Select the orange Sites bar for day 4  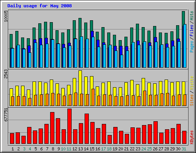[30, 102]
